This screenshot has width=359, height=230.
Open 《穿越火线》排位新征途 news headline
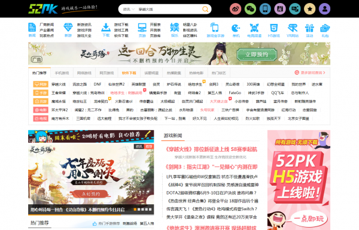click(211, 149)
